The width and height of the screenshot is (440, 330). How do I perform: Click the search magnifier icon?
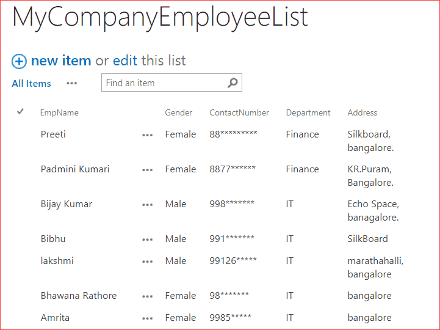click(233, 82)
